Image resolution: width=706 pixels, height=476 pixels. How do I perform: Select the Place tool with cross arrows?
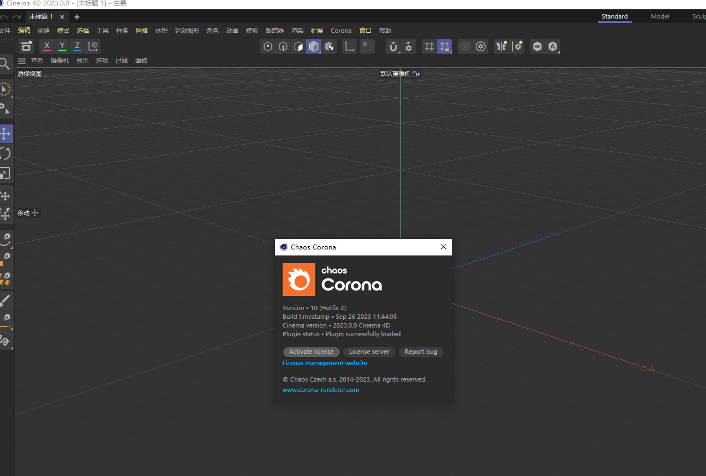click(5, 195)
